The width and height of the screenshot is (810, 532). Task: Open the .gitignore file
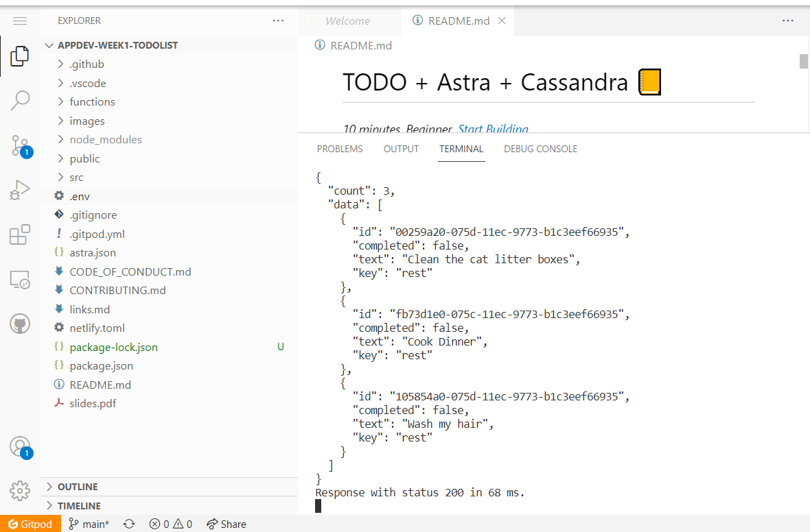(170, 215)
